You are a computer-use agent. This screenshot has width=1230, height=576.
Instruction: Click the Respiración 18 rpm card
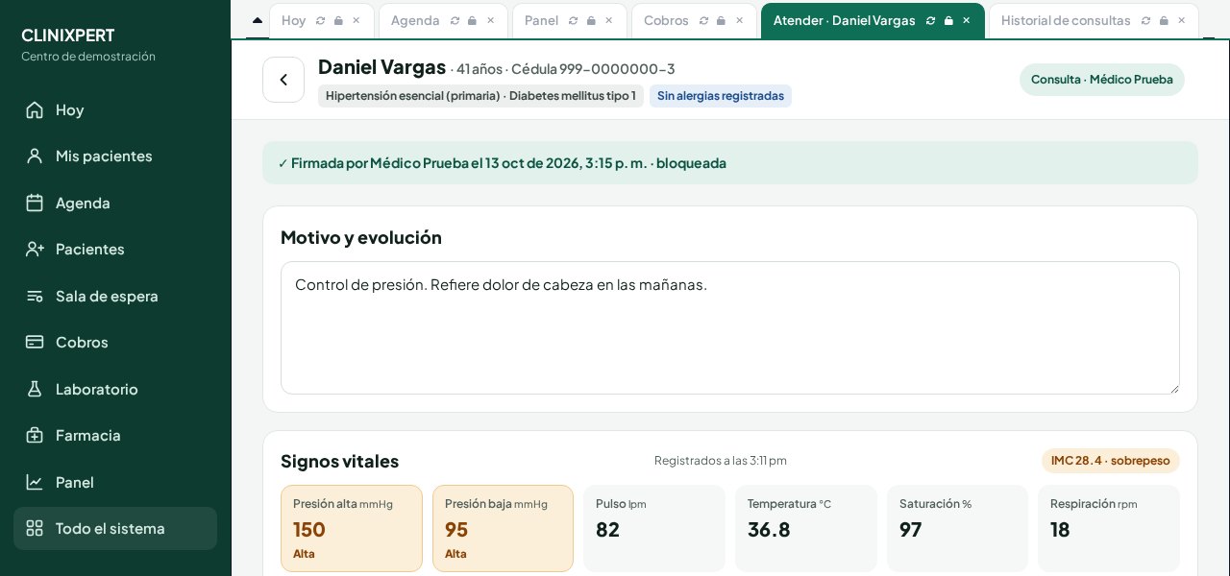coord(1109,528)
